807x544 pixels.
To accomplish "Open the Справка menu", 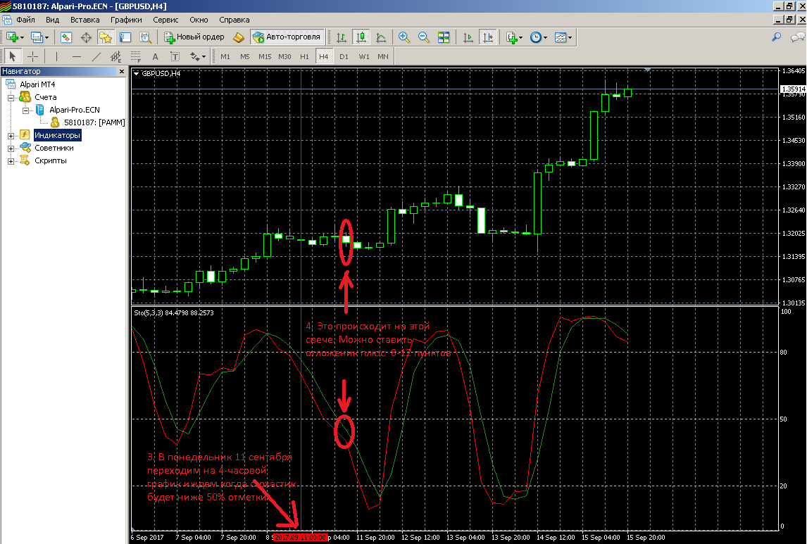I will click(234, 20).
